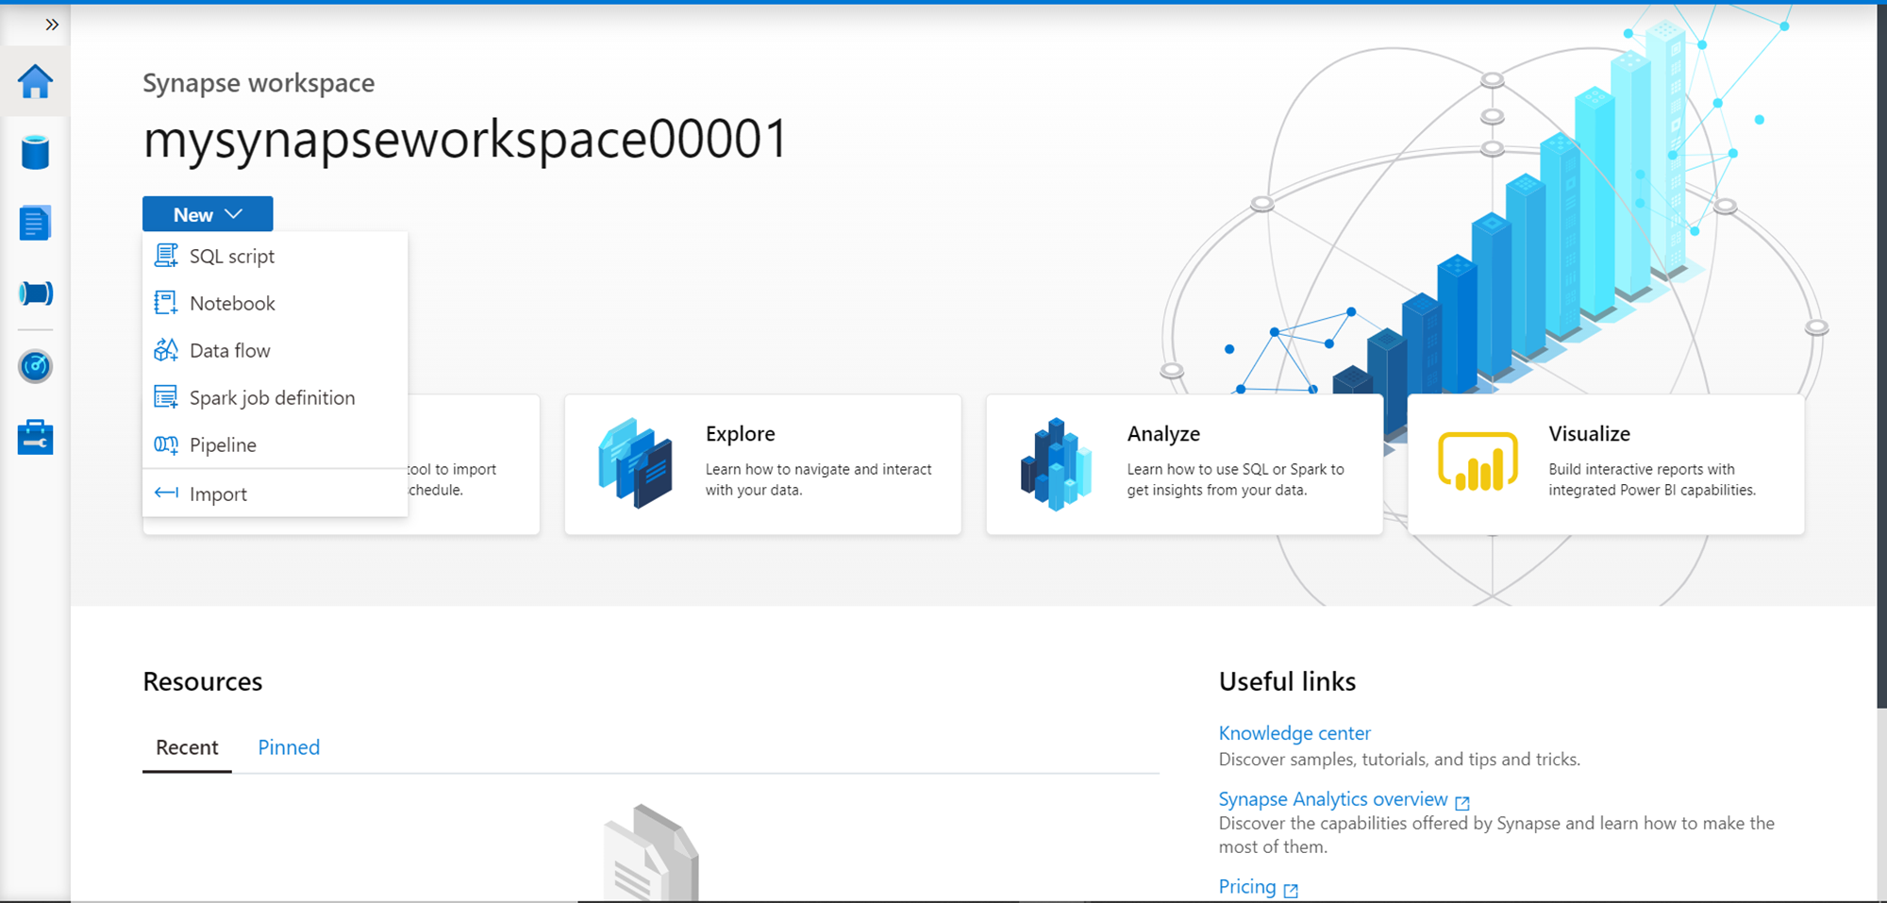Screen dimensions: 1887x903
Task: Switch to the Pinned resources tab
Action: pyautogui.click(x=289, y=747)
